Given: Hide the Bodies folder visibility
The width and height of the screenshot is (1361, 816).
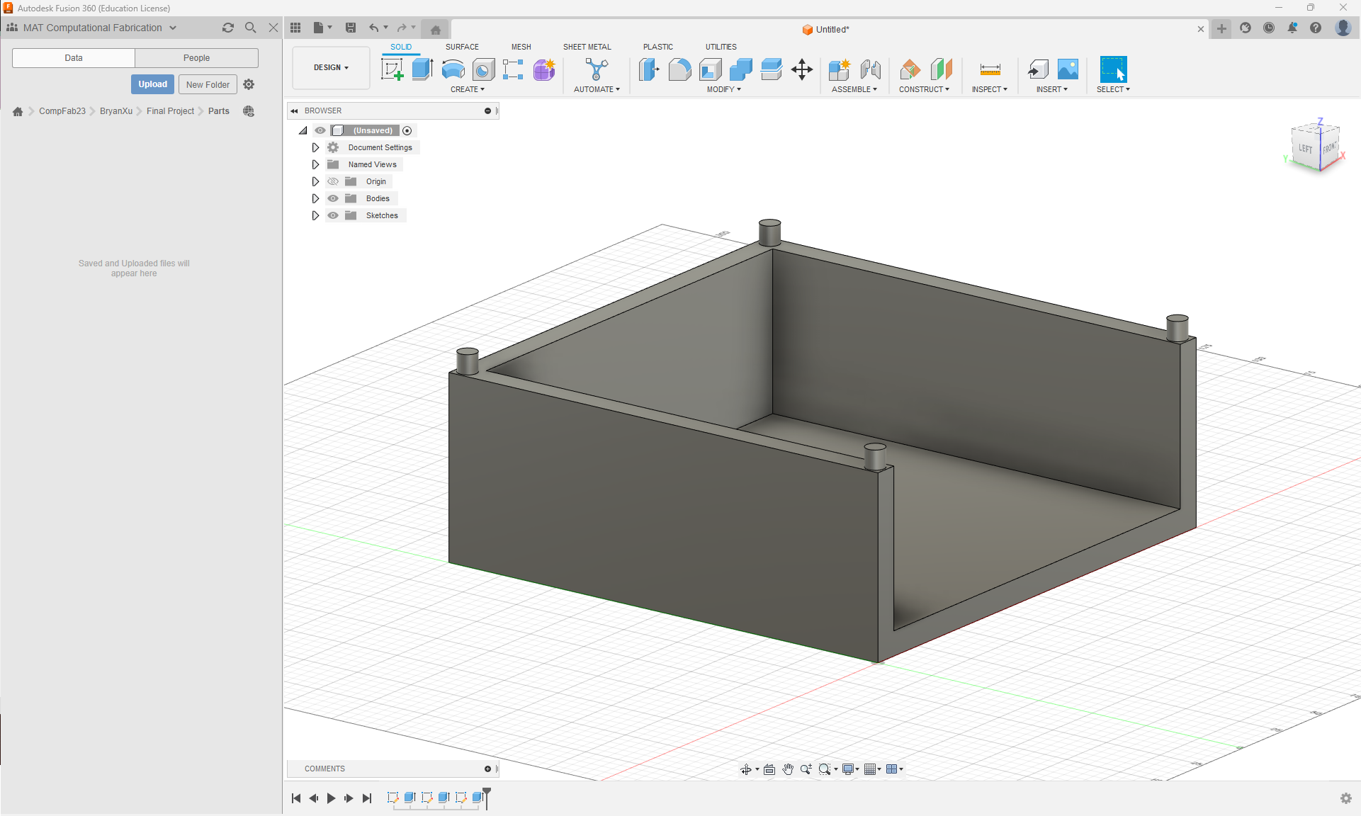Looking at the screenshot, I should [333, 198].
